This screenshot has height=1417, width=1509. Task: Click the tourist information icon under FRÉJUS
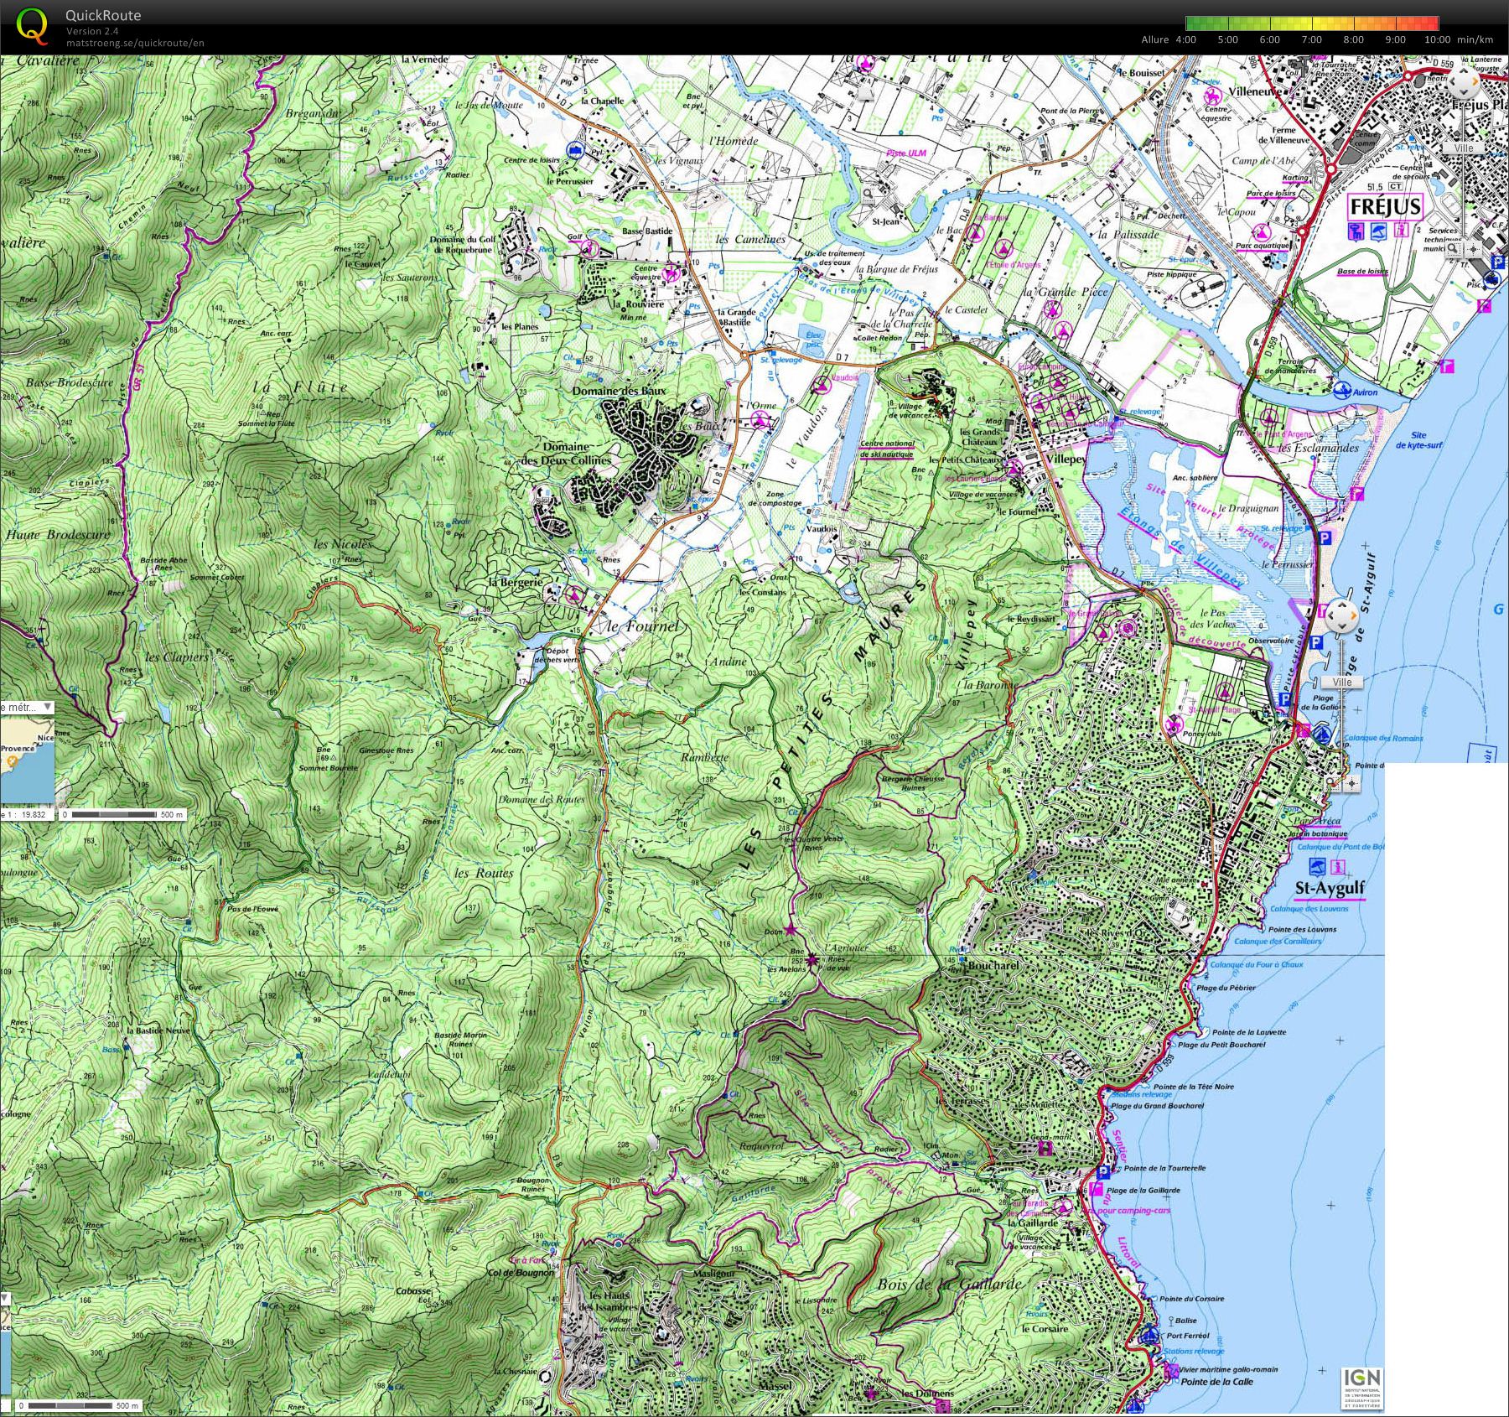point(1402,231)
